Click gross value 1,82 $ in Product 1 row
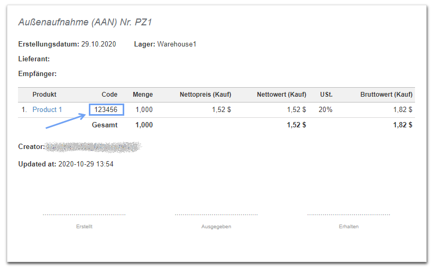This screenshot has height=270, width=433. [x=403, y=109]
